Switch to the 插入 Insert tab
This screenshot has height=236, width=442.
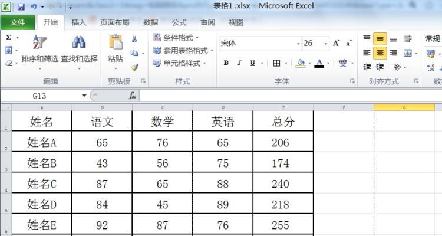(x=79, y=22)
